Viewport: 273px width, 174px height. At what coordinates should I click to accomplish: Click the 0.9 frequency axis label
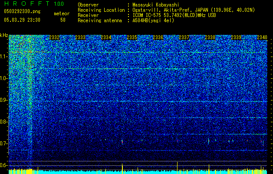coord(4,100)
